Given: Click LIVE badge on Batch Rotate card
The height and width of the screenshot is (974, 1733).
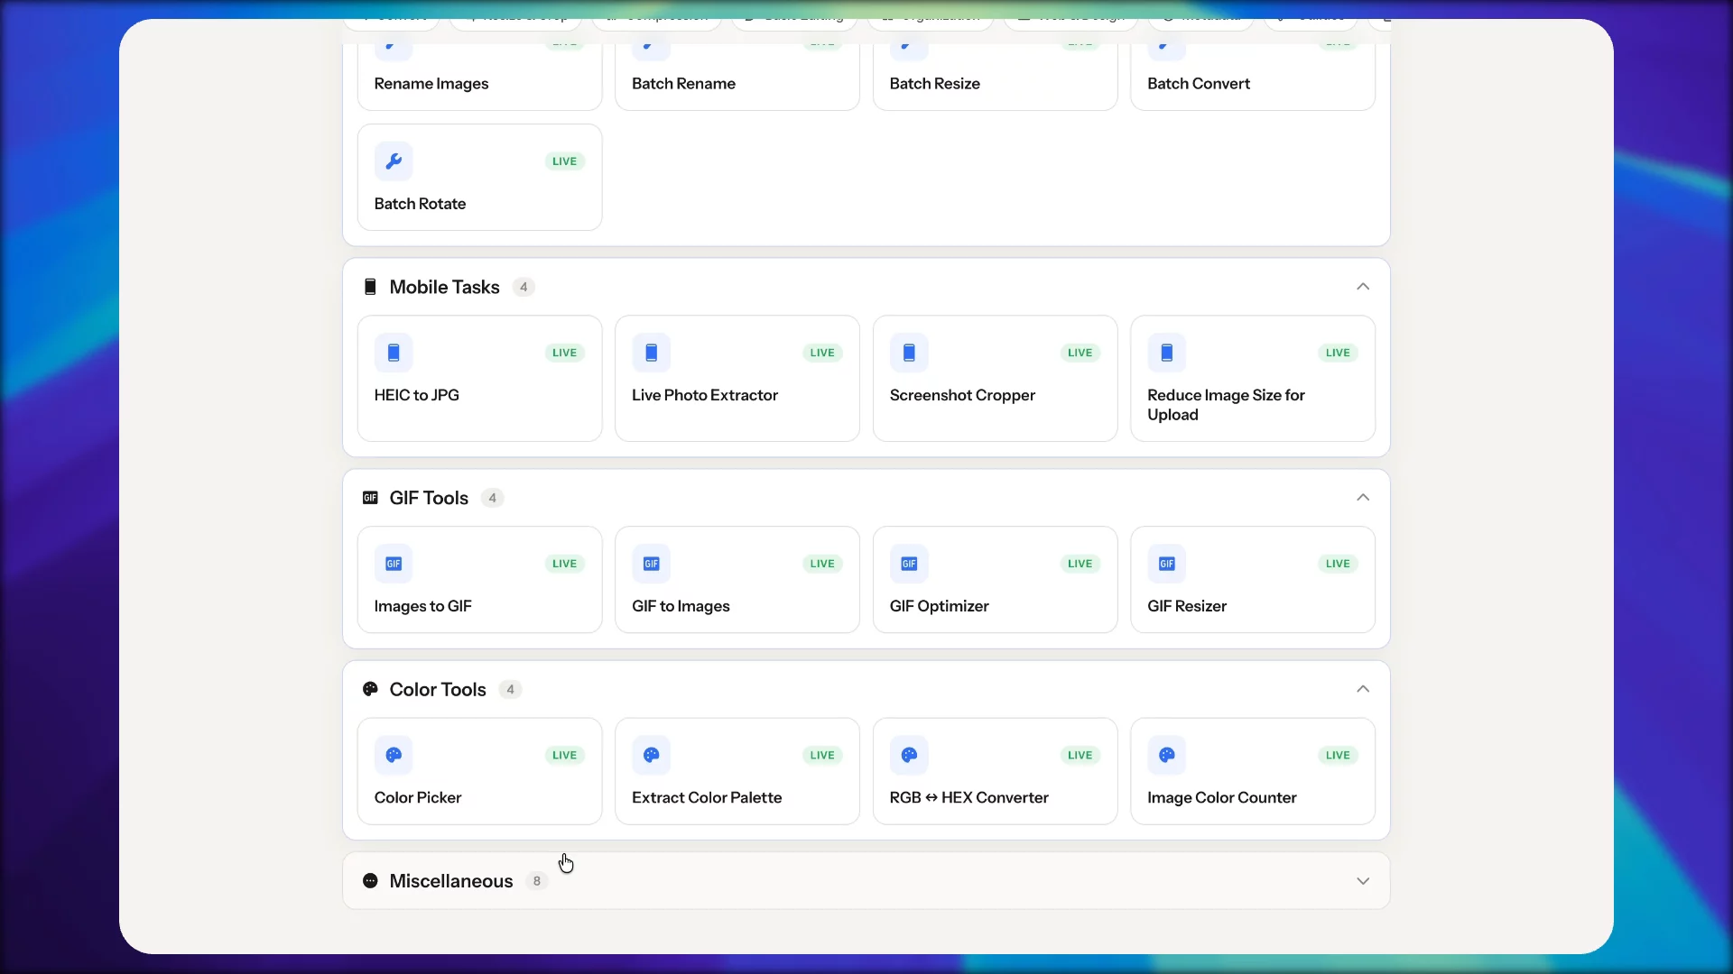Looking at the screenshot, I should (564, 161).
